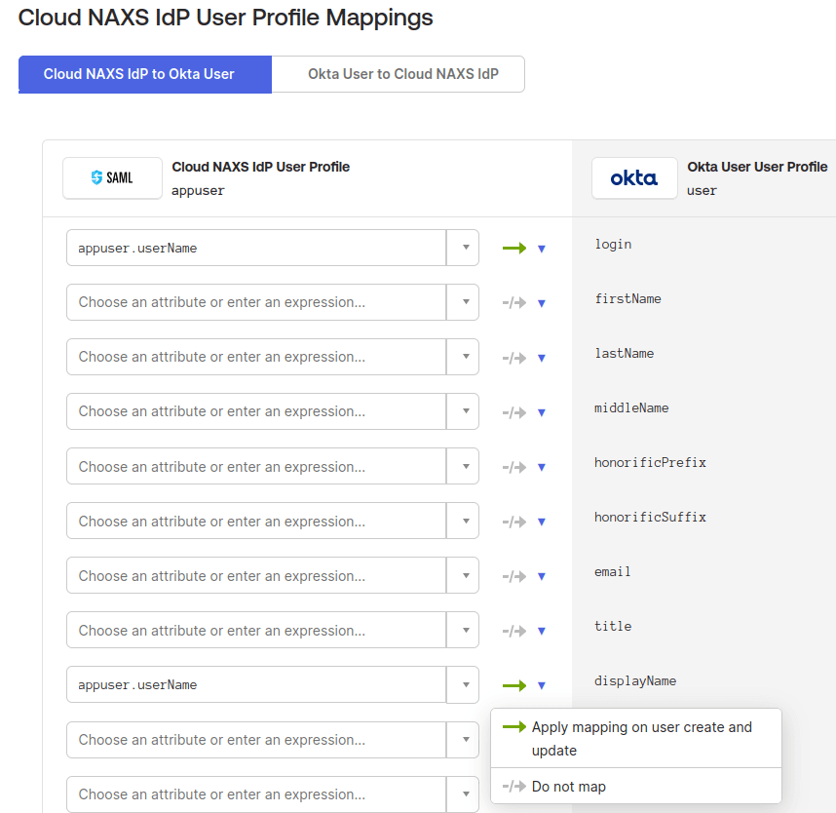Open the attribute list for honorificPrefix
The height and width of the screenshot is (813, 836).
pos(463,466)
